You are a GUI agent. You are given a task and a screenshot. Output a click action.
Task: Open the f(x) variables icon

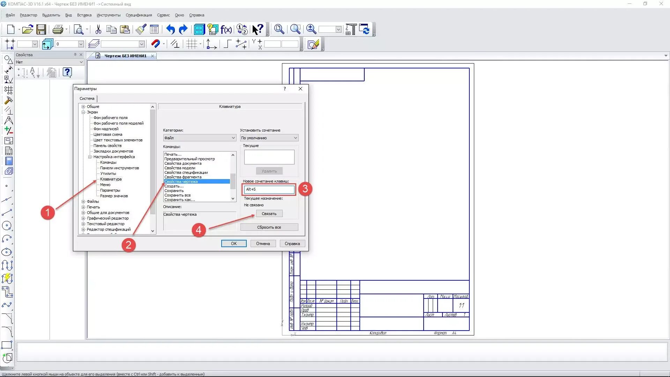[226, 29]
